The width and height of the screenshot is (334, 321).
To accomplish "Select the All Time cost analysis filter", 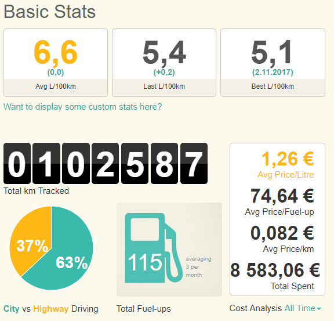I will tap(303, 308).
